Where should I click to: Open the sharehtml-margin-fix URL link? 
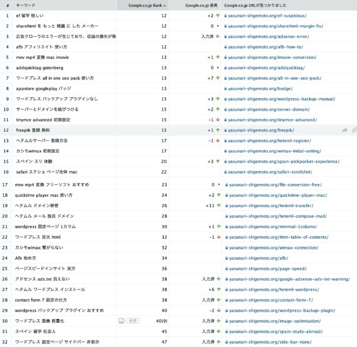(276, 26)
